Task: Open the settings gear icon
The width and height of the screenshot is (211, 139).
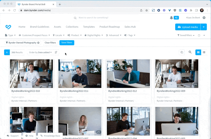Action: [204, 18]
